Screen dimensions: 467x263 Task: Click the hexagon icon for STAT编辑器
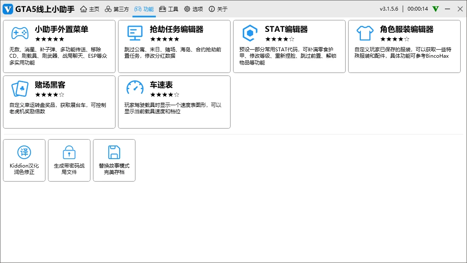[x=250, y=33]
